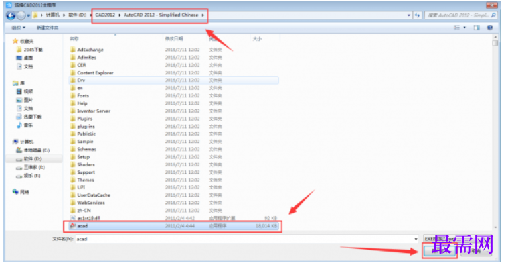This screenshot has height=265, width=506.
Task: Select 迅雷下载 in the sidebar
Action: pos(33,117)
